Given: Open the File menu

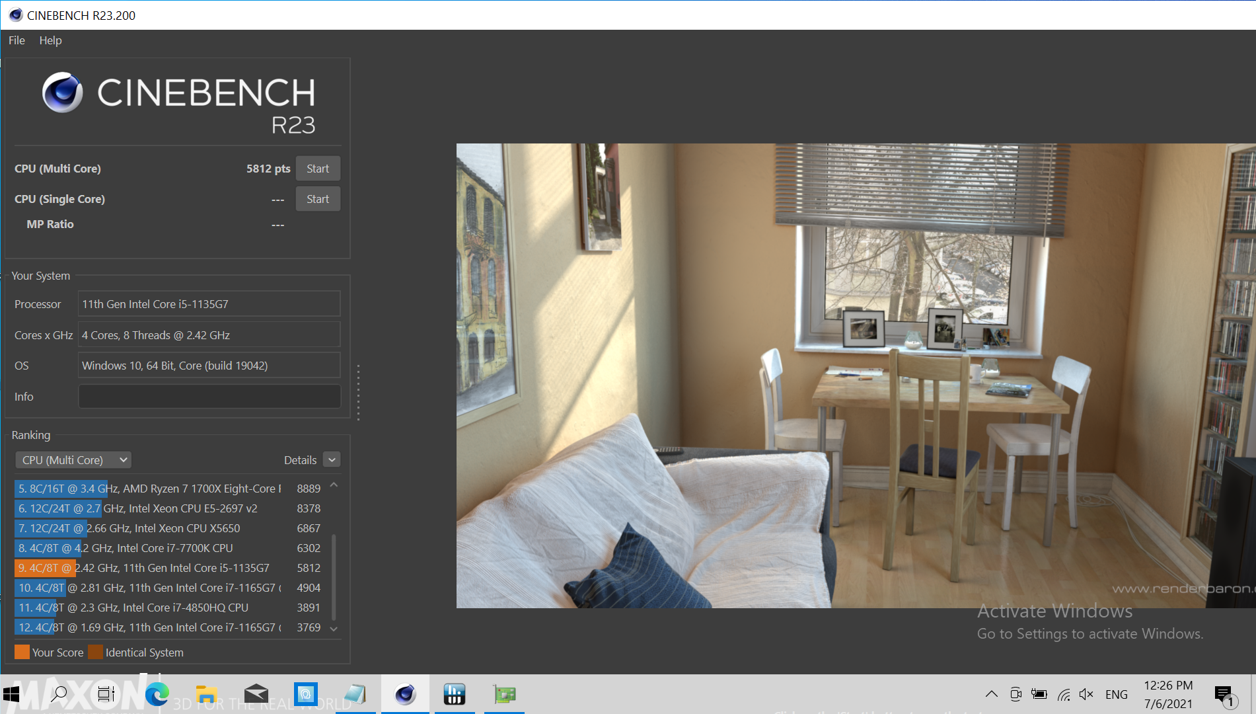Looking at the screenshot, I should pyautogui.click(x=17, y=40).
